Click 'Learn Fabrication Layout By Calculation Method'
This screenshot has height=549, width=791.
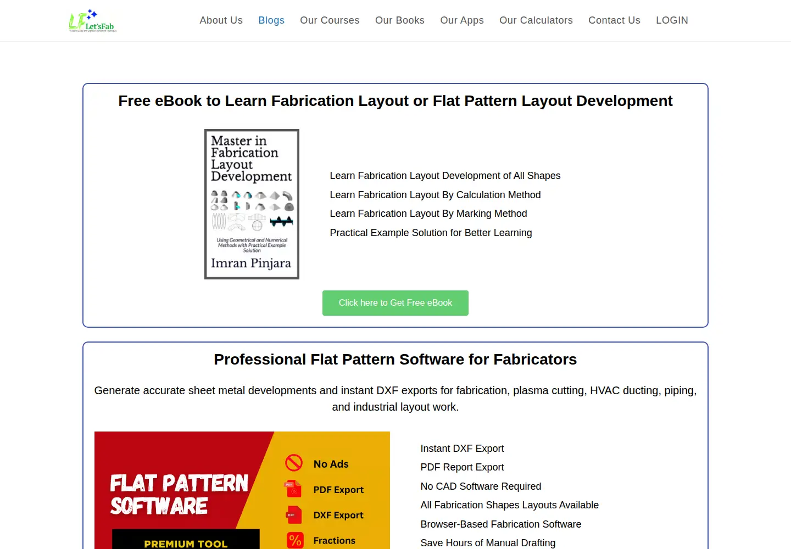pyautogui.click(x=435, y=195)
